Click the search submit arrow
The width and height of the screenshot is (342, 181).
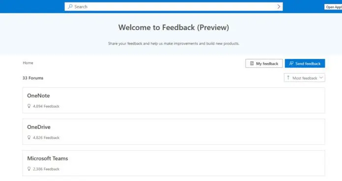coord(279,6)
